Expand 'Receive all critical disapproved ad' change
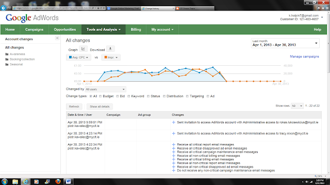Screen dimensions: 330x185 (x=174, y=149)
